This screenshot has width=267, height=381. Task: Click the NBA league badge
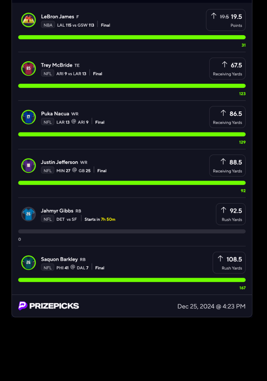tap(48, 25)
